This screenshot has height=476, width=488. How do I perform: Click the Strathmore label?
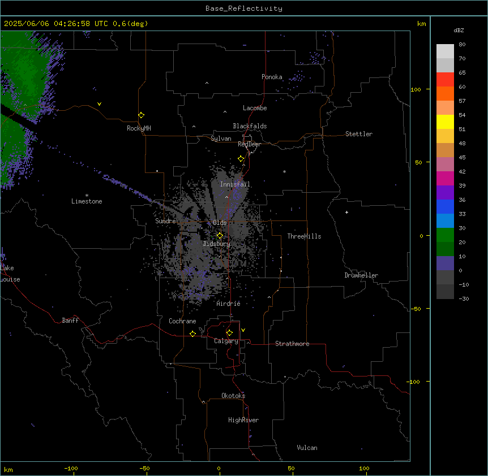click(292, 344)
